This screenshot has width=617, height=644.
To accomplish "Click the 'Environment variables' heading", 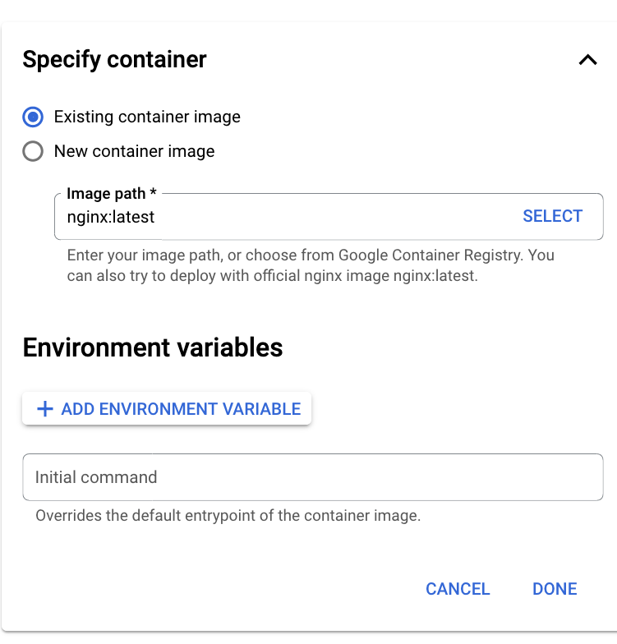I will tap(153, 347).
